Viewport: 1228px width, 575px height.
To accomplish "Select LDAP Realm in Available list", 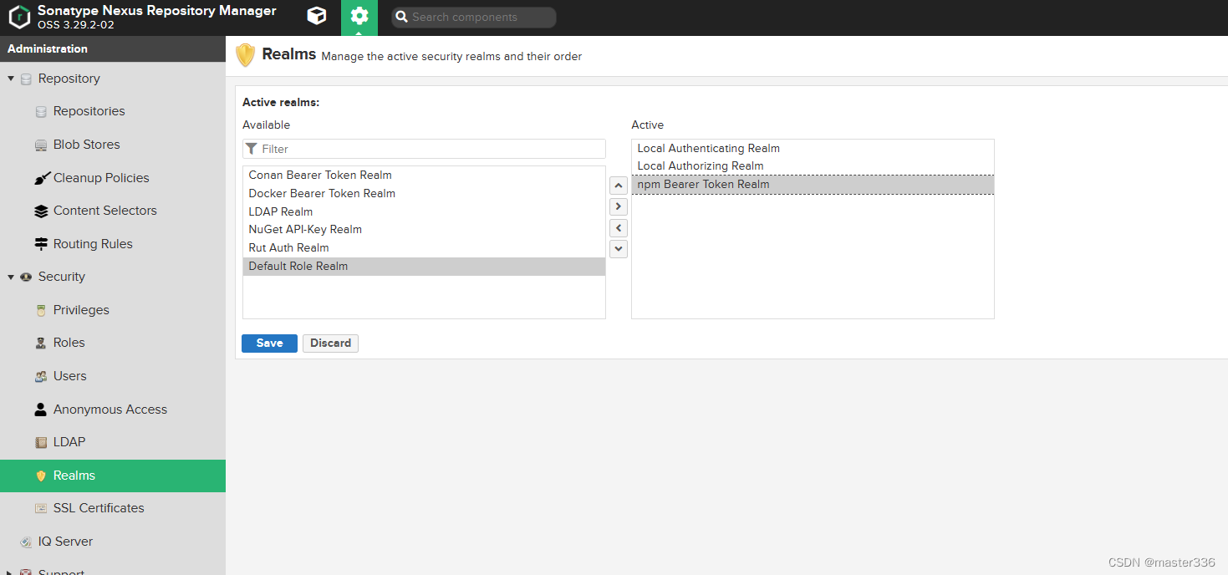I will click(424, 212).
